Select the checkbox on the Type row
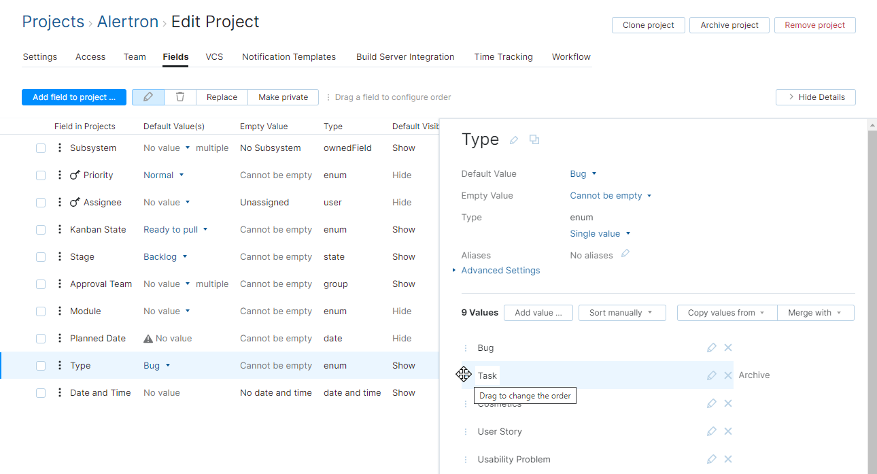This screenshot has height=474, width=877. point(40,365)
